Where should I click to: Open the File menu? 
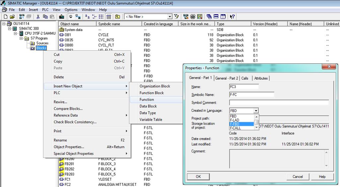[12, 10]
